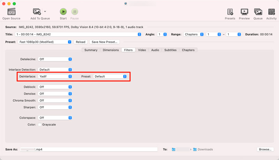Click the Reload preset button

[x=80, y=42]
